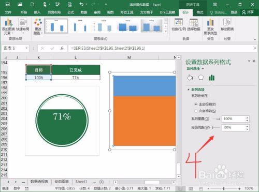This screenshot has height=192, width=259.
Task: Switch to Page Break Preview in status bar
Action: (201, 188)
